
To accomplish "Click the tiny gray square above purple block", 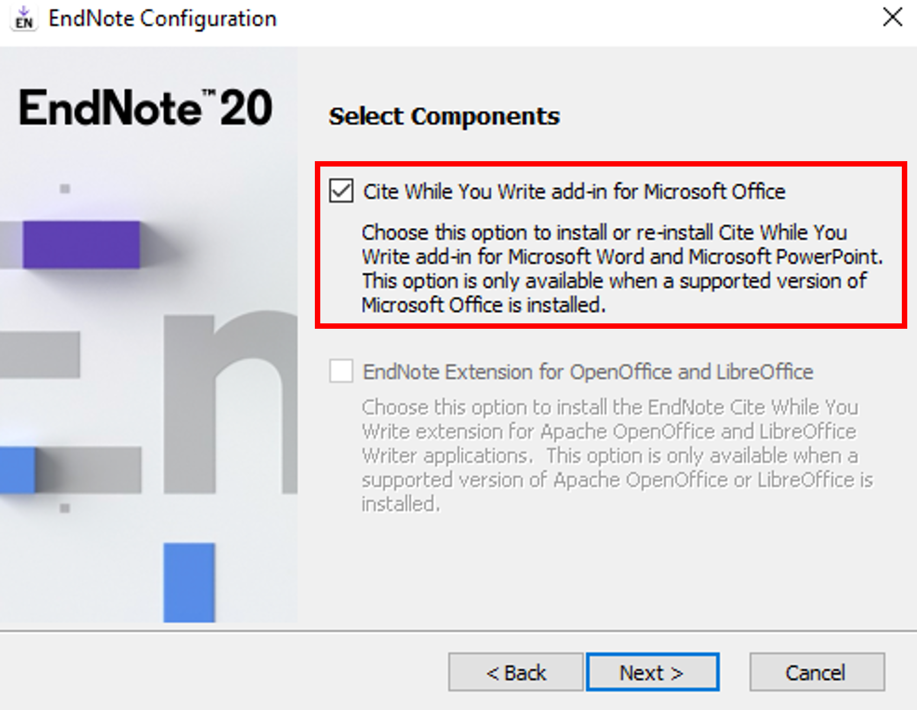I will coord(65,189).
